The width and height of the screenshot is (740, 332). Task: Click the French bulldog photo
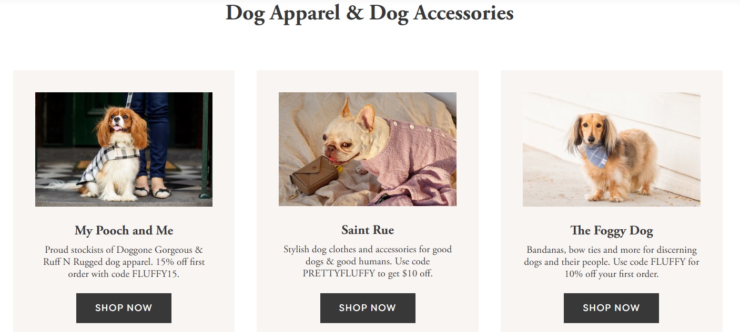click(368, 149)
